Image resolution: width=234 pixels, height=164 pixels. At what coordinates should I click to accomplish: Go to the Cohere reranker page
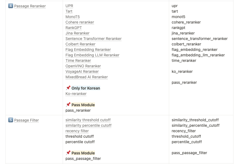[80, 22]
